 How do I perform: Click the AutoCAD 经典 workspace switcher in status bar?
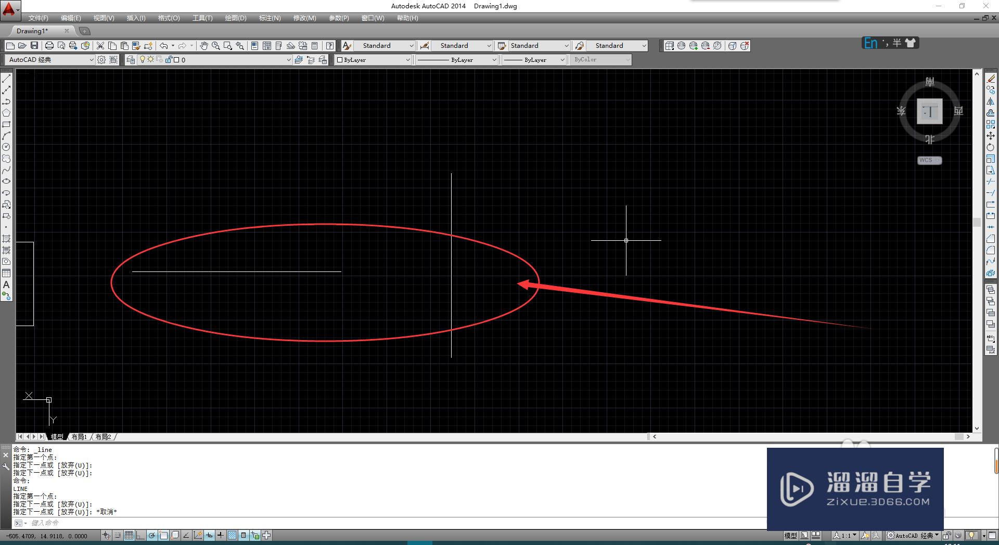[x=913, y=535]
